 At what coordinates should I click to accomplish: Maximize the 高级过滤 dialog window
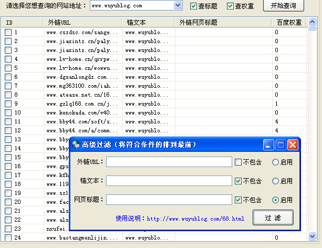[281, 145]
